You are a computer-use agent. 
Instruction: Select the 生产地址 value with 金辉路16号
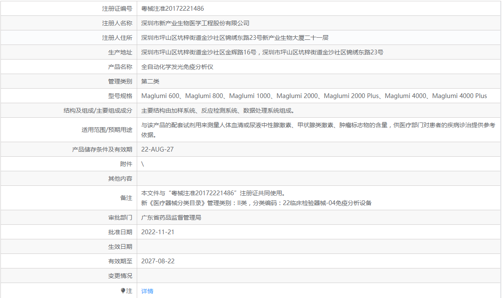(x=262, y=52)
